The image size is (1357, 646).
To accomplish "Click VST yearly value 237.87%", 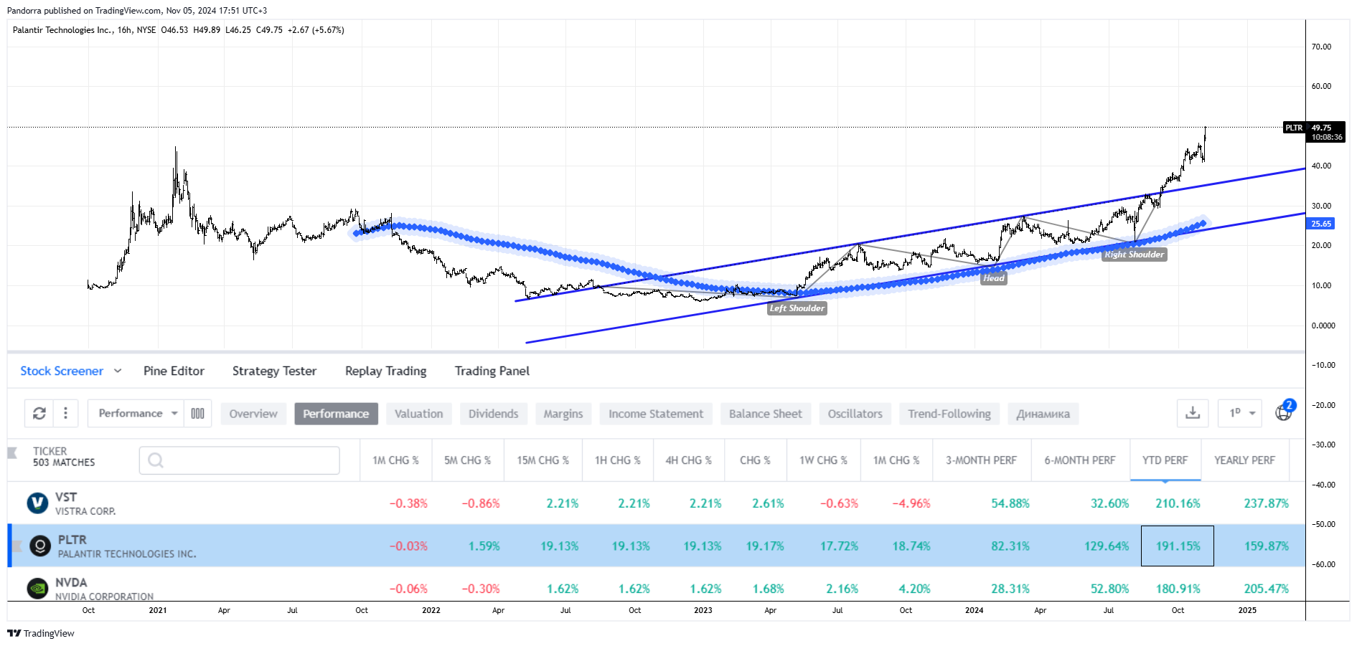I will [x=1267, y=503].
